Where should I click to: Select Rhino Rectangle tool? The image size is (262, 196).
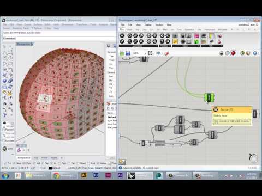10,64
